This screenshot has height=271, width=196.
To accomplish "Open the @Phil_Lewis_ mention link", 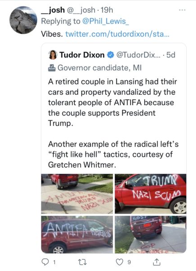I will (x=106, y=21).
